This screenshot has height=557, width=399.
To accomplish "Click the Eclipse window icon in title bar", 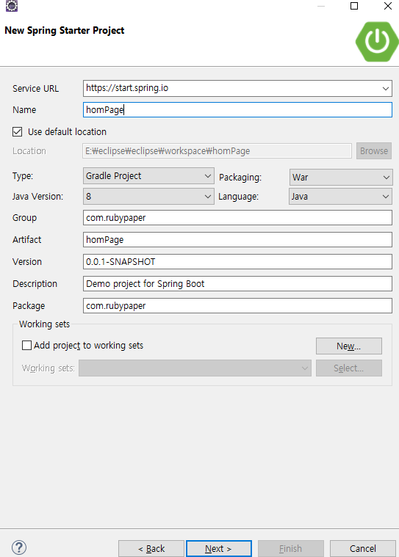I will pos(11,6).
